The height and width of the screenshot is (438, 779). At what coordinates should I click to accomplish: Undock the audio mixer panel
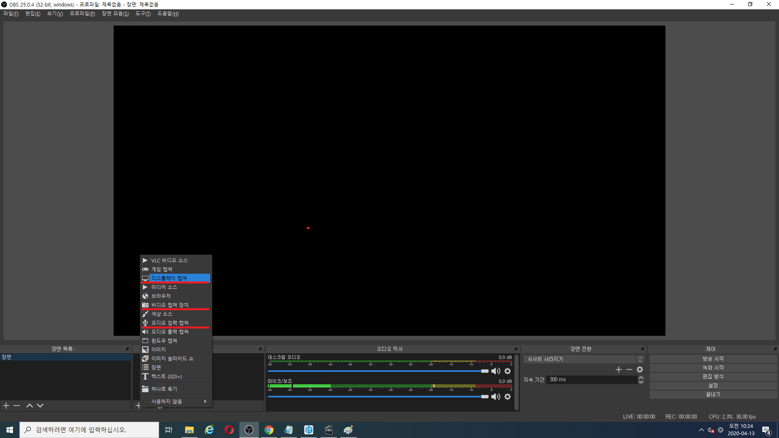[x=516, y=349]
